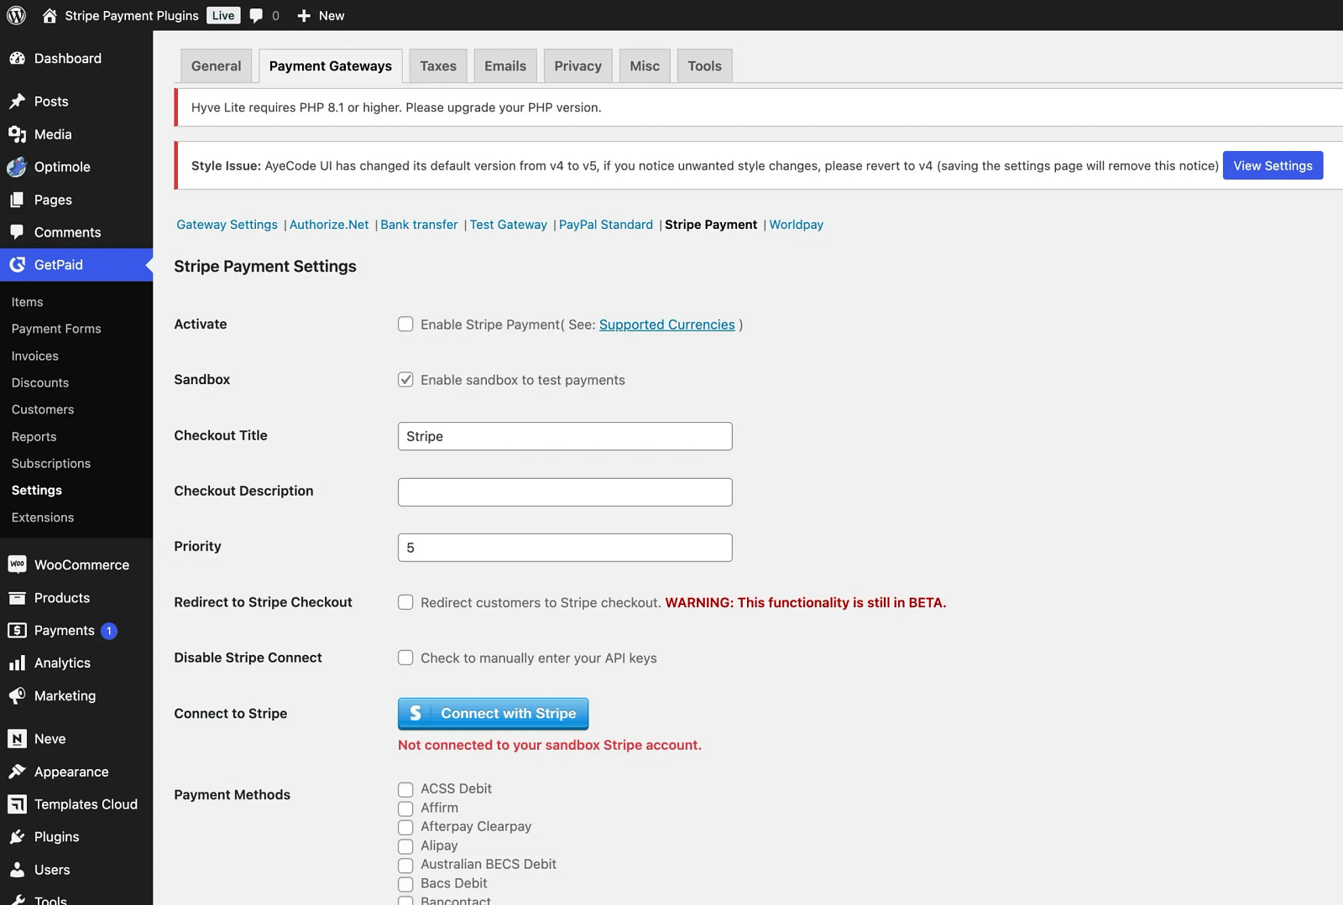This screenshot has width=1343, height=905.
Task: Open PayPal Standard gateway link
Action: (605, 225)
